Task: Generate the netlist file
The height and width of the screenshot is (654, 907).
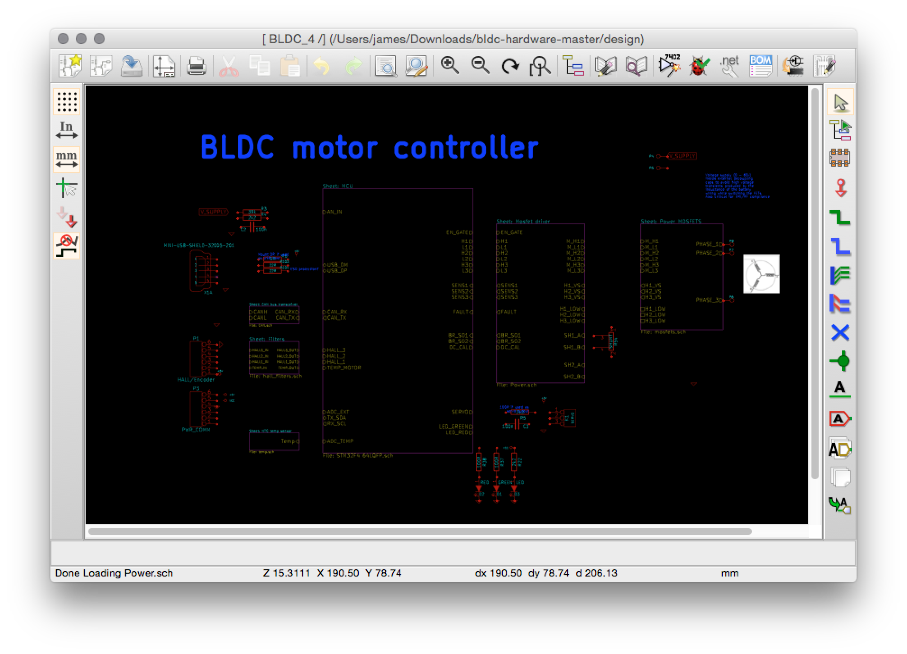Action: coord(730,66)
